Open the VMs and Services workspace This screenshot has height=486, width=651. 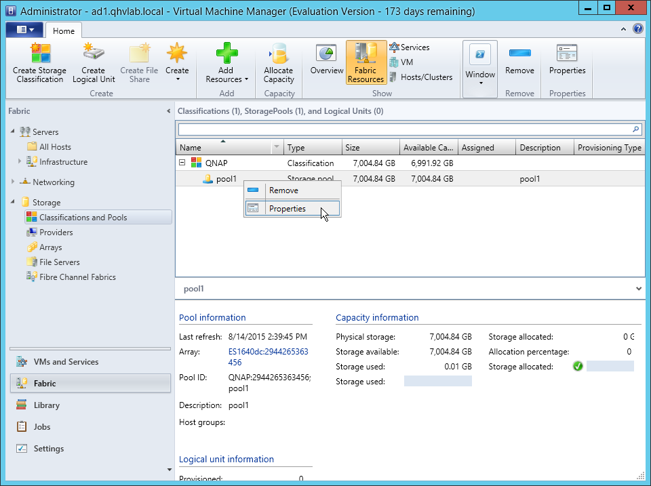pyautogui.click(x=90, y=361)
